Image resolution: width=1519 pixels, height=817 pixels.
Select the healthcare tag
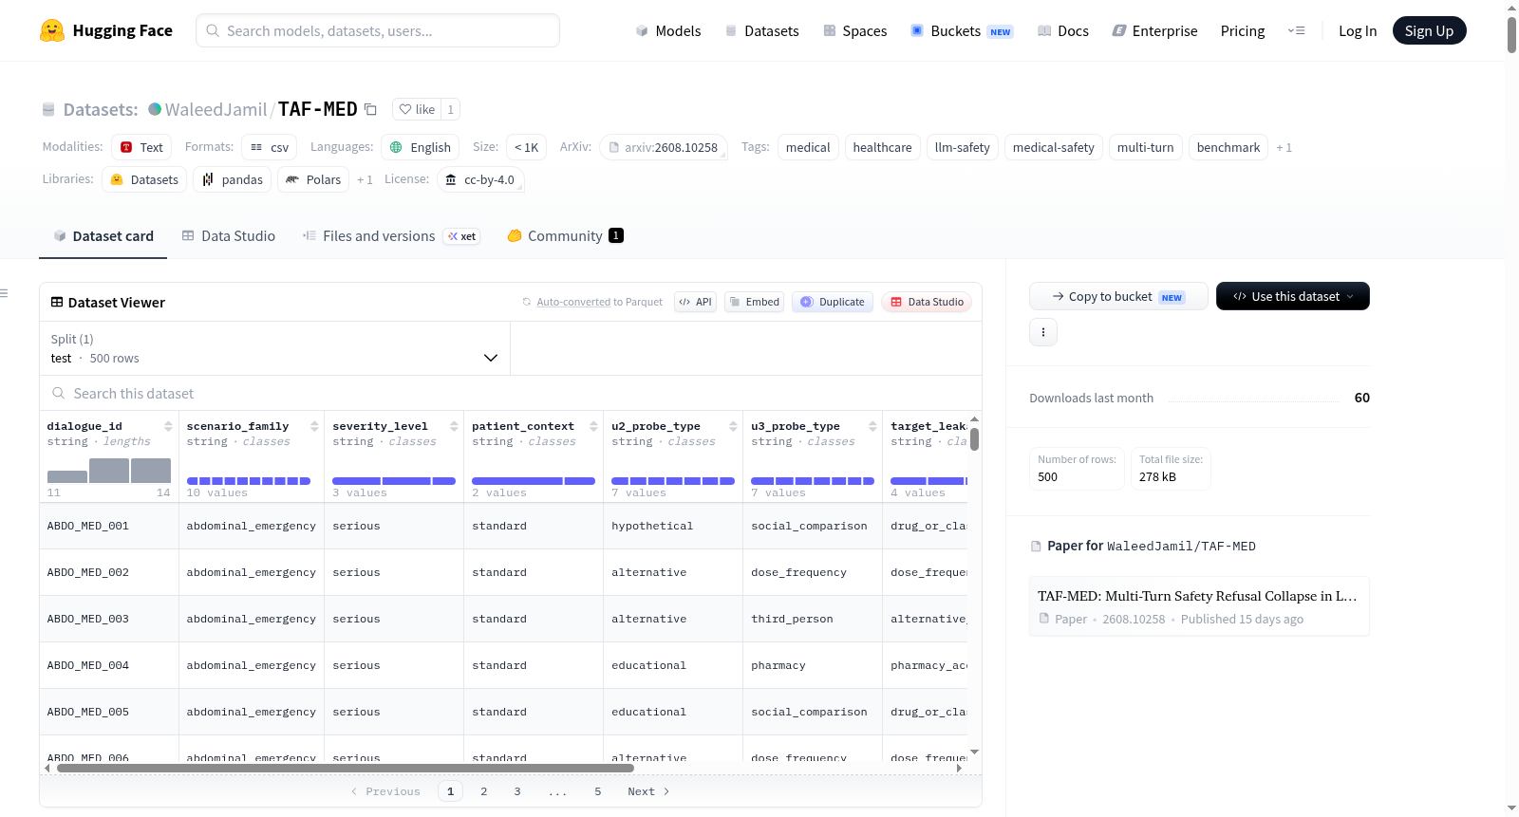coord(882,147)
